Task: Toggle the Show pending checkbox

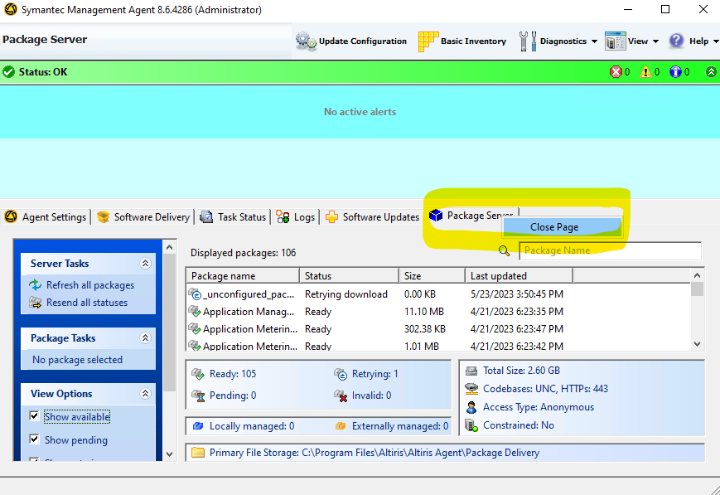Action: [x=34, y=439]
